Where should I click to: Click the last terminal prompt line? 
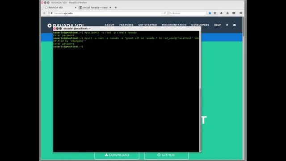click(x=68, y=47)
